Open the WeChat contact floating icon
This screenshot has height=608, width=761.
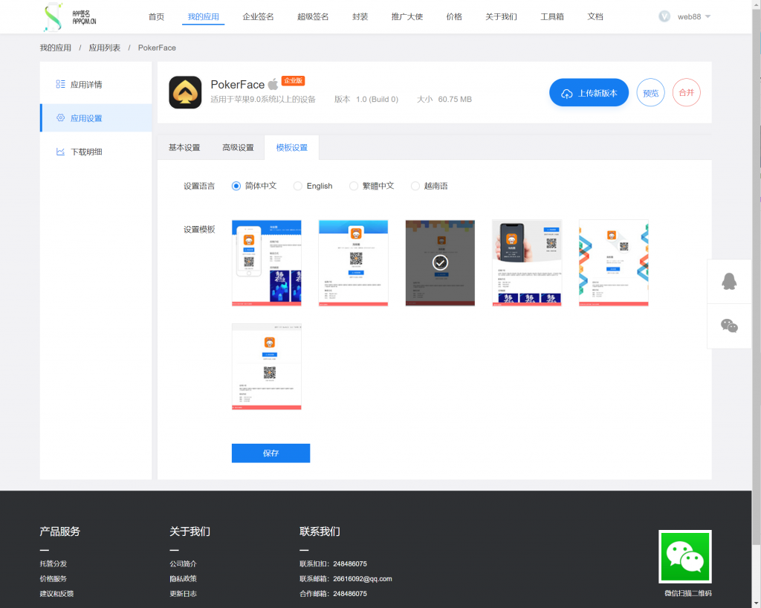click(x=729, y=326)
